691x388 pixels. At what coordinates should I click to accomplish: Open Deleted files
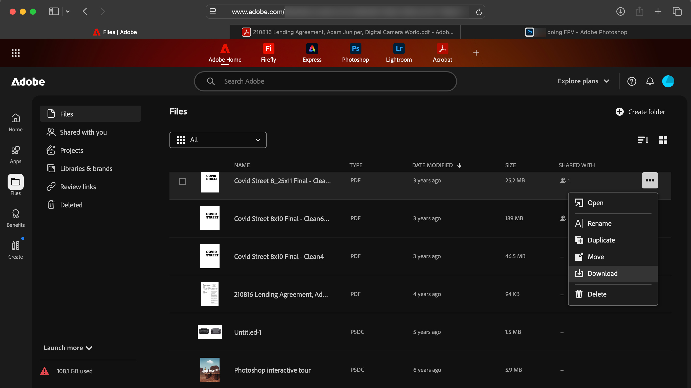coord(90,205)
